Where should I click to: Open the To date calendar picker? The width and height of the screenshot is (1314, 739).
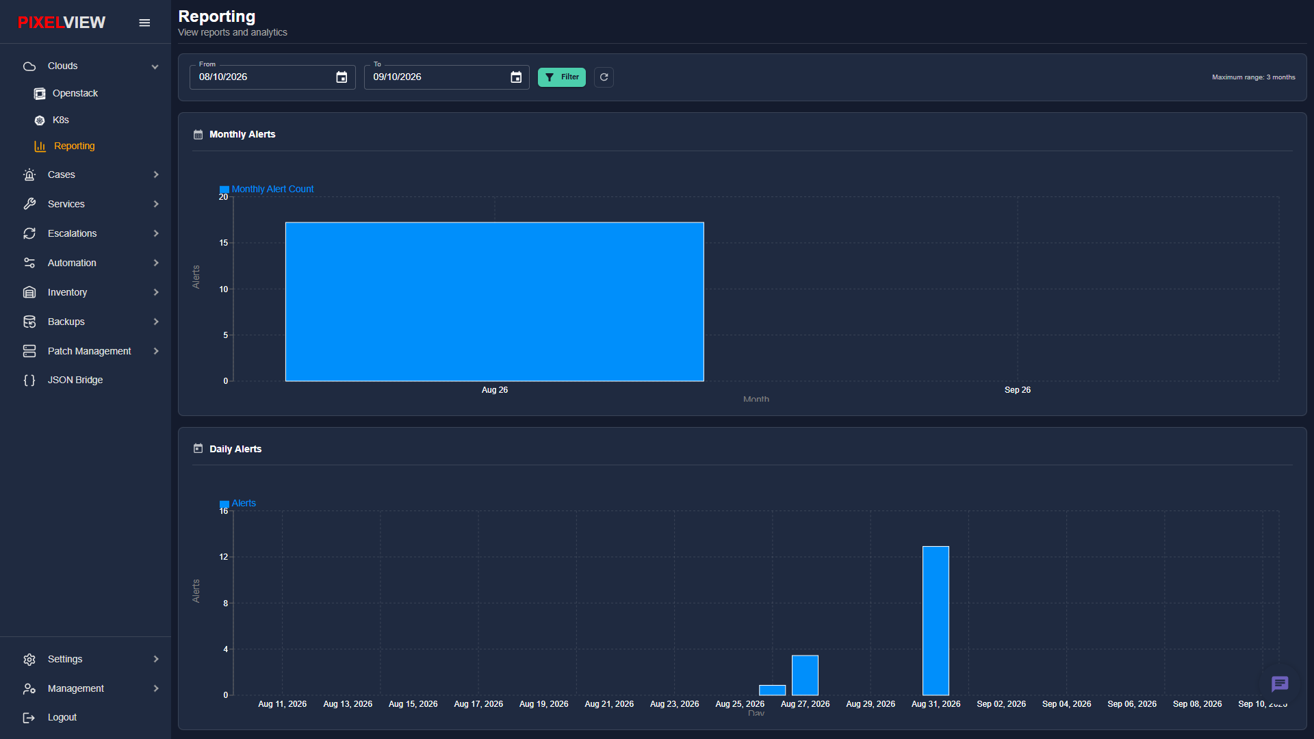coord(516,77)
